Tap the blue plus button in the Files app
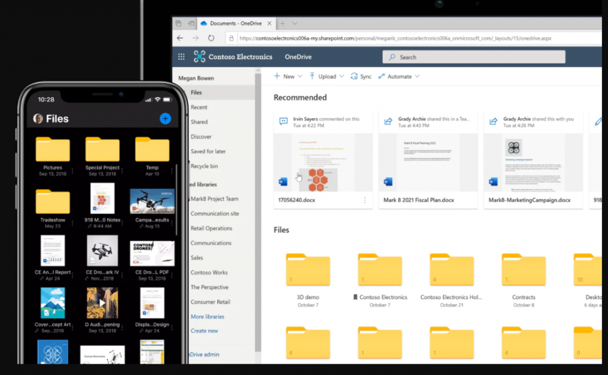The height and width of the screenshot is (375, 608). click(165, 118)
